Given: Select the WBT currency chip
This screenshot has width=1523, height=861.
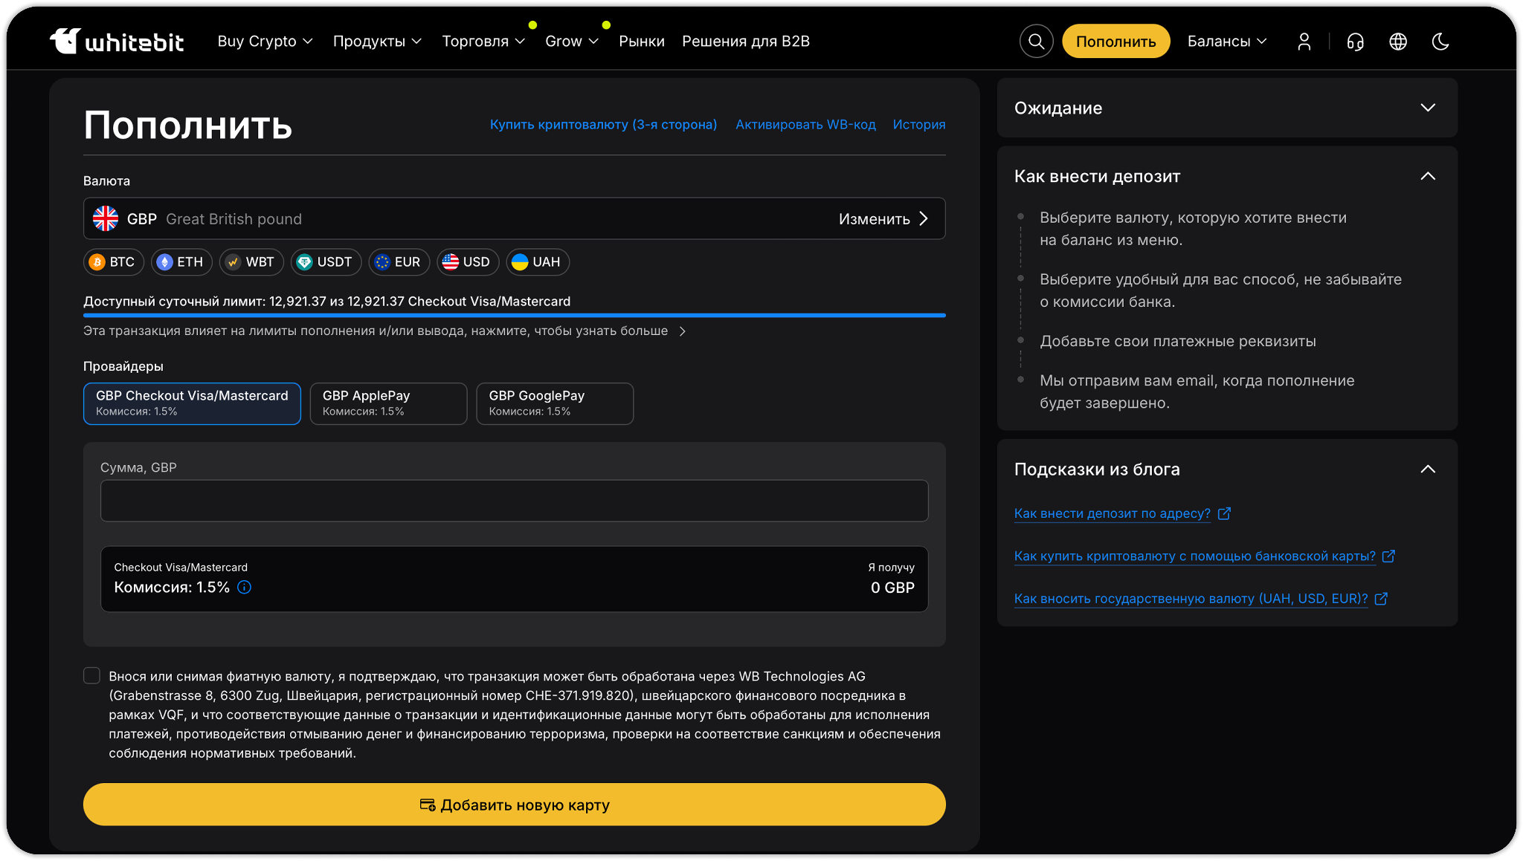Looking at the screenshot, I should pos(251,261).
